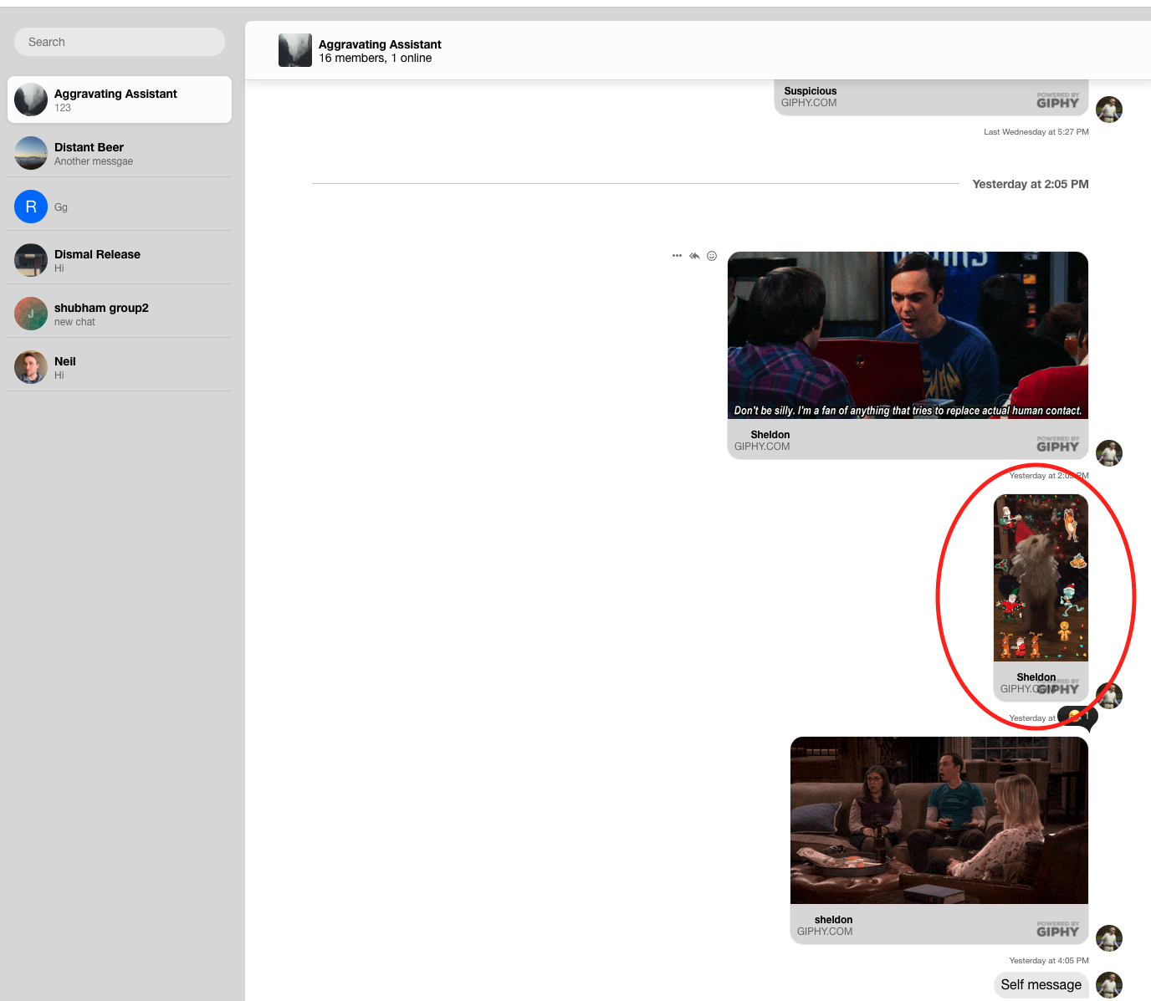Click the reply arrow icon beside Sheldon GIF

click(x=694, y=256)
